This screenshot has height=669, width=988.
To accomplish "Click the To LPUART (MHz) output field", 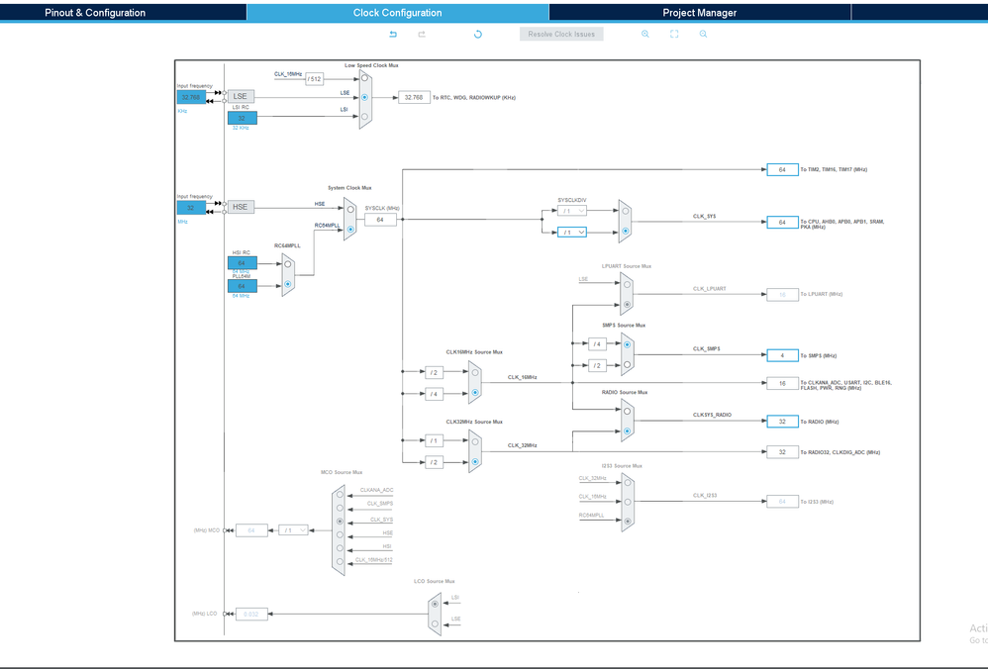I will pyautogui.click(x=782, y=294).
